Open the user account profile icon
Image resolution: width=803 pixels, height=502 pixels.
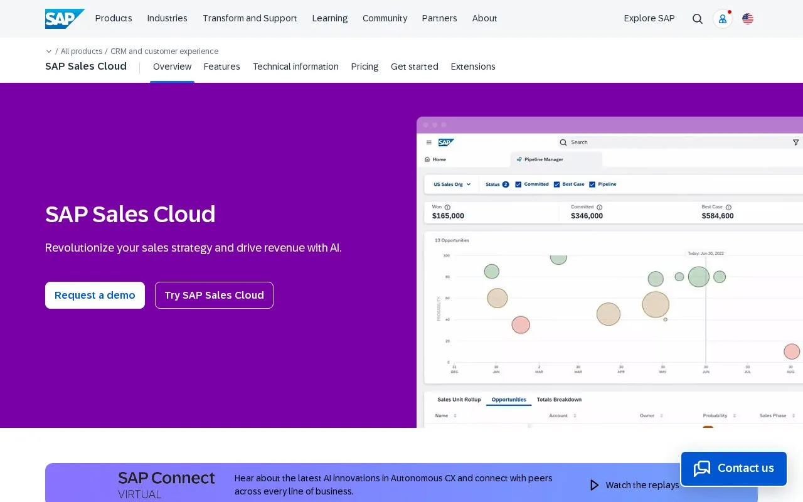(723, 19)
